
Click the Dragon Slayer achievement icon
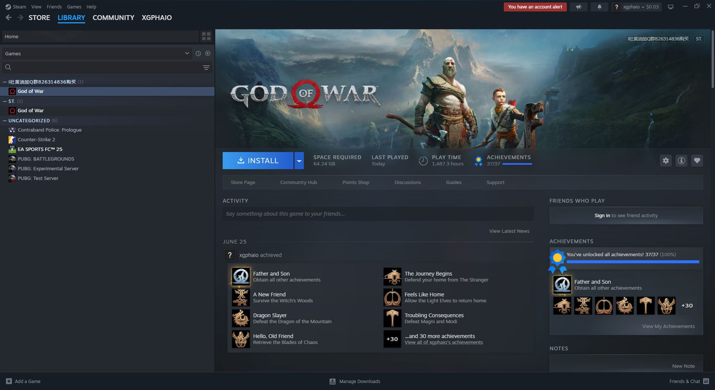[241, 318]
